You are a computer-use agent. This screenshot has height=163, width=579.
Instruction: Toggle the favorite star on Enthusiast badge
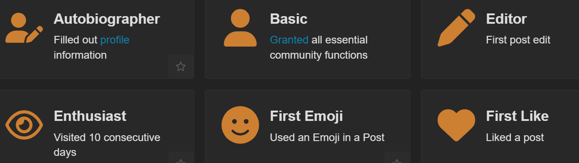[x=181, y=159]
